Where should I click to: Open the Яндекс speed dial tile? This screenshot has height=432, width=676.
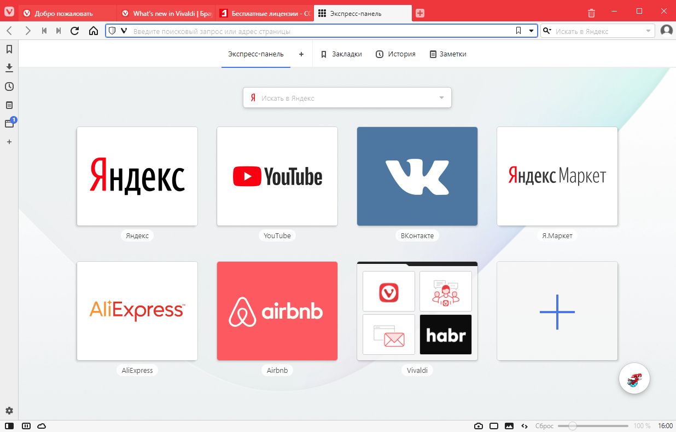pos(137,176)
